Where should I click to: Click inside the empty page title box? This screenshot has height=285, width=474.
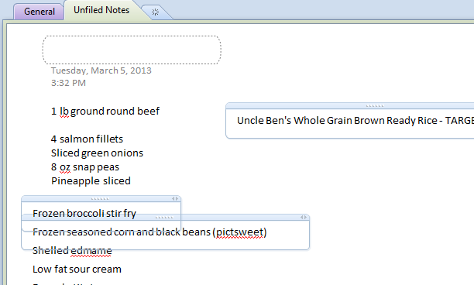pos(132,50)
